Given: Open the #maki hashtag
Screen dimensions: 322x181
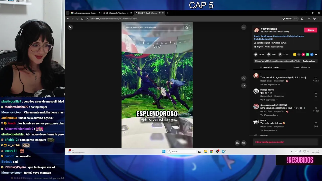Looking at the screenshot, I should pyautogui.click(x=257, y=36).
